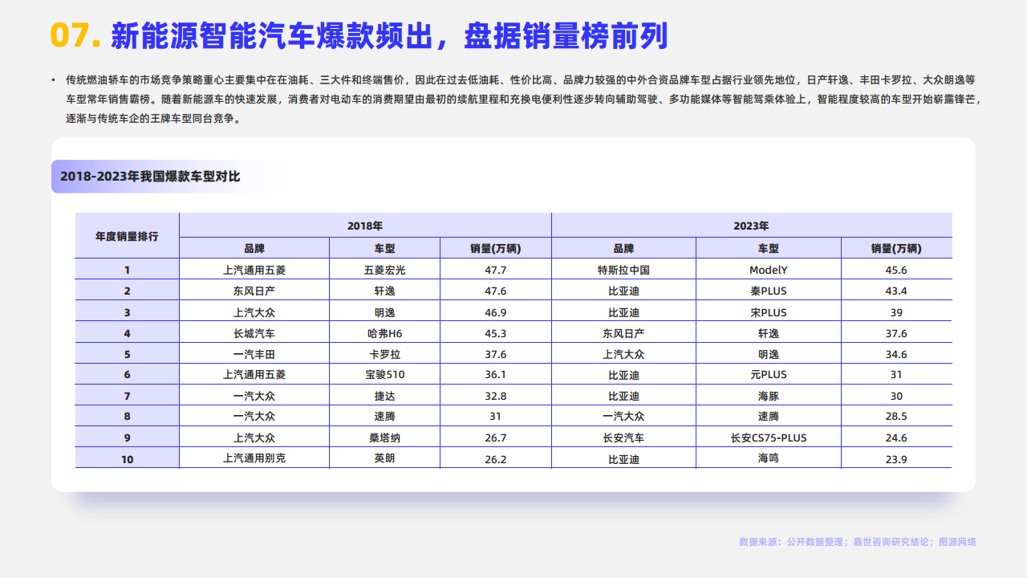Click the sales value 26.2

click(x=496, y=458)
